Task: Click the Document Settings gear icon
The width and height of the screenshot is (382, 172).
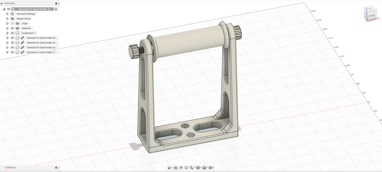Action: [x=12, y=14]
